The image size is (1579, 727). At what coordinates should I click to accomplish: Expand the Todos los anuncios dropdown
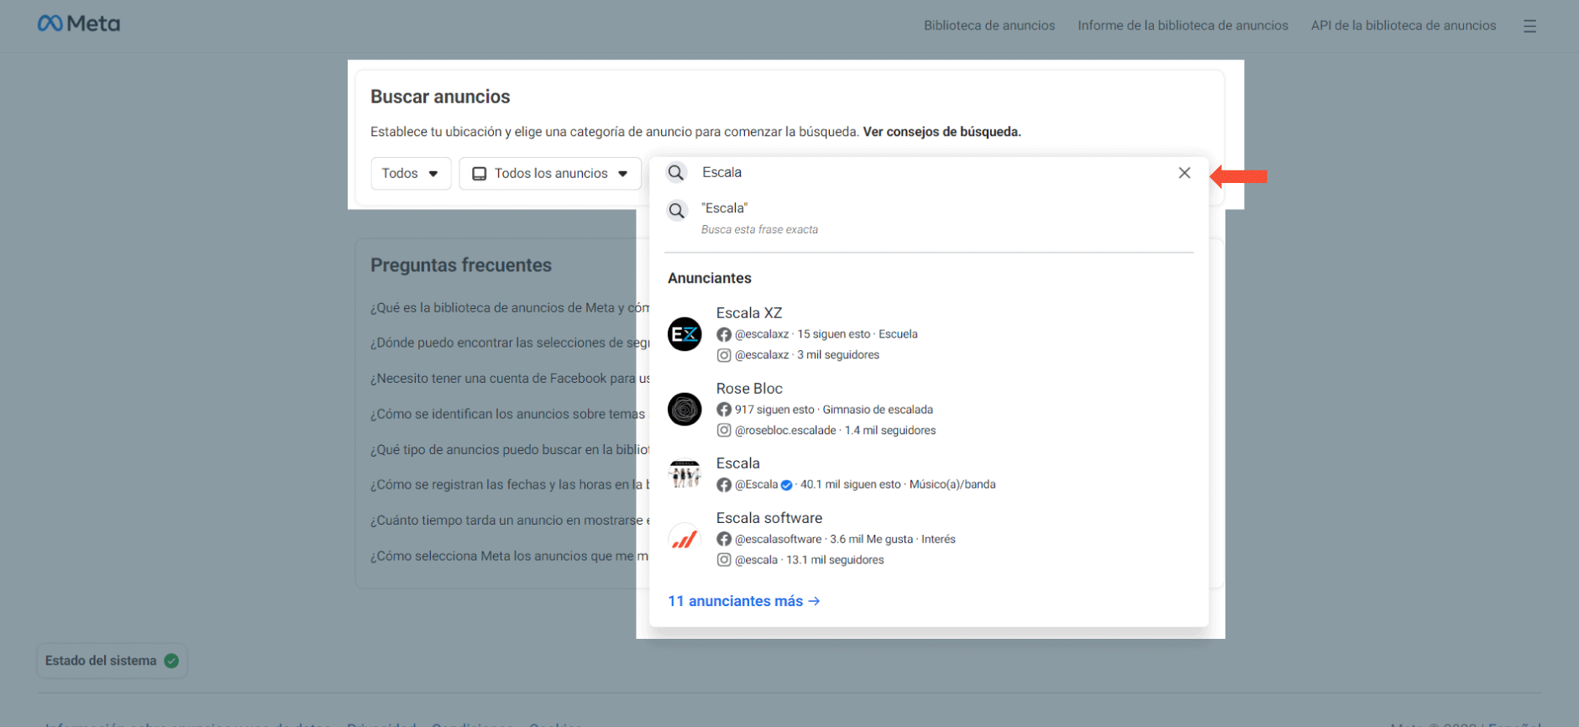[x=550, y=174]
